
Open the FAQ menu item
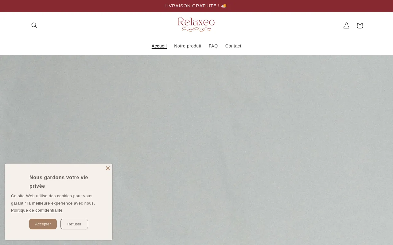click(213, 46)
